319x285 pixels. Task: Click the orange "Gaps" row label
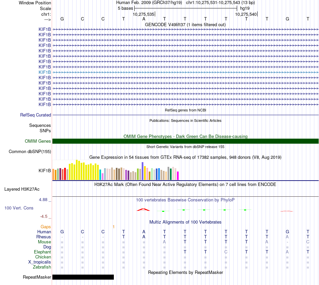coord(46,227)
